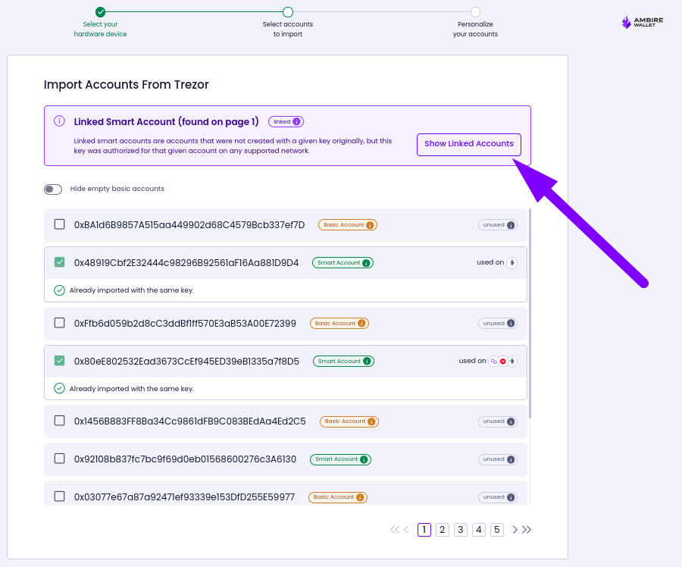Image resolution: width=682 pixels, height=567 pixels.
Task: Click Polygon network icon in 0x80eE8025 row
Action: pos(493,361)
